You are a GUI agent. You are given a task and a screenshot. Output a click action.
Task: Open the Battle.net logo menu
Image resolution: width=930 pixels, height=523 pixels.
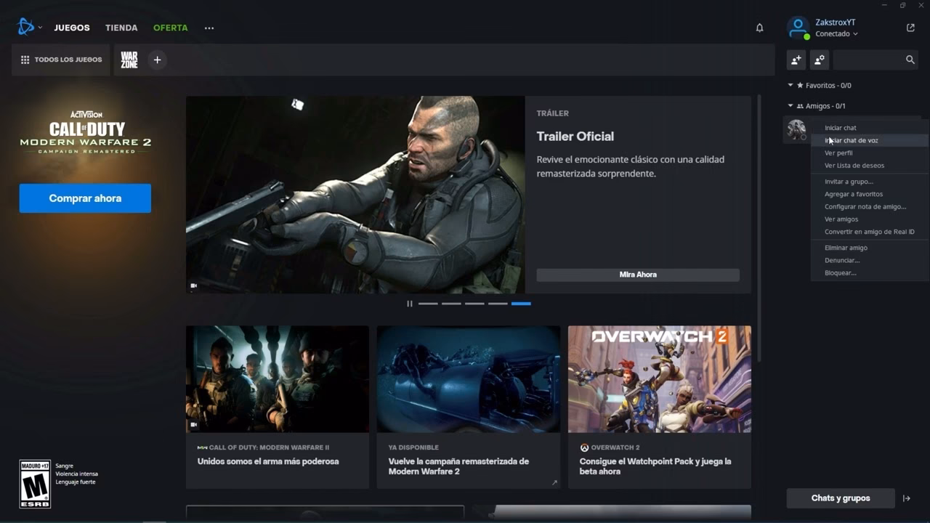click(25, 27)
